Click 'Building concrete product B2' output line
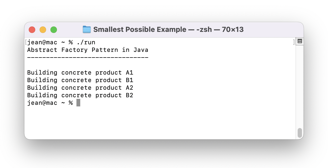 coord(80,95)
